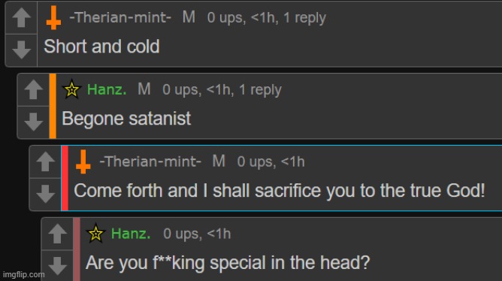The height and width of the screenshot is (281, 502).
Task: Downvote the "Are you f**king special" comment
Action: [57, 266]
